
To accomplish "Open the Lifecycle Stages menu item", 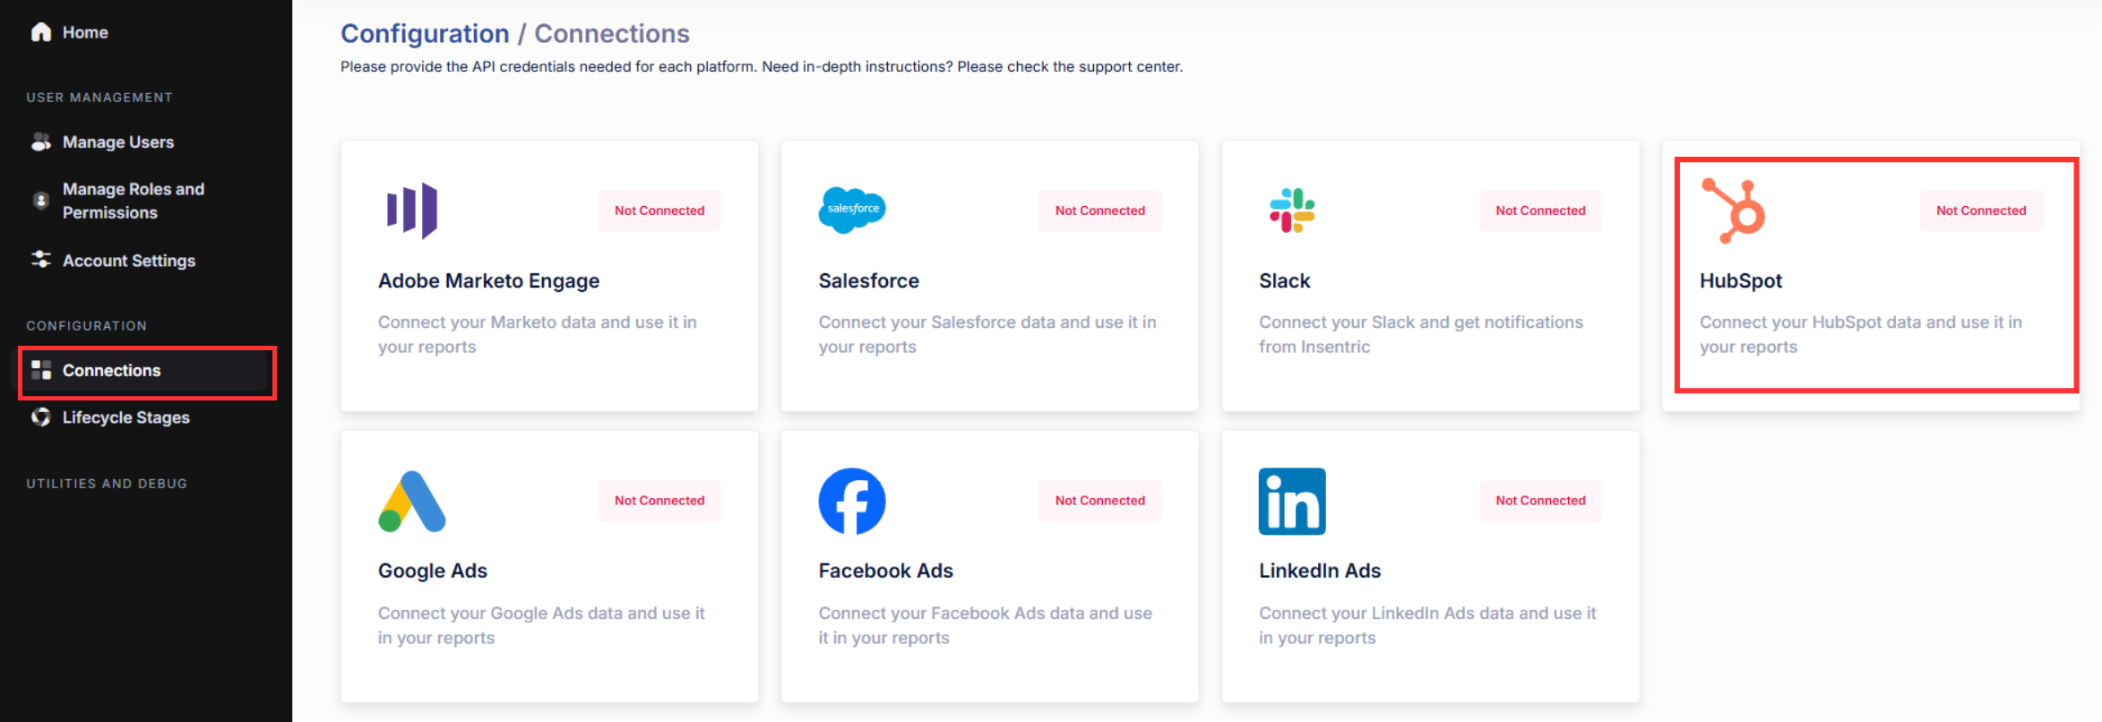I will (x=125, y=417).
